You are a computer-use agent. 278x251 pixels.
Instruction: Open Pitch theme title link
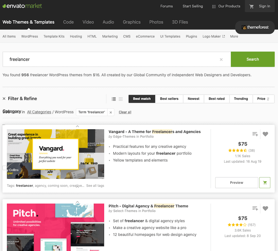click(x=148, y=206)
